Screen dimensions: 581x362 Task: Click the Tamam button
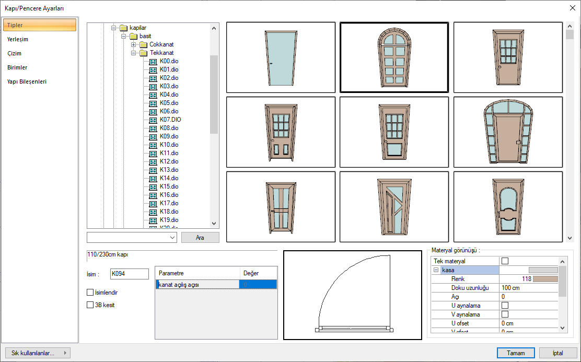[x=516, y=353]
